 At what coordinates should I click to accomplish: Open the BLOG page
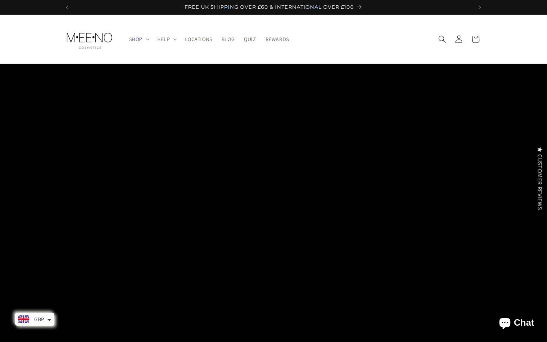click(228, 39)
